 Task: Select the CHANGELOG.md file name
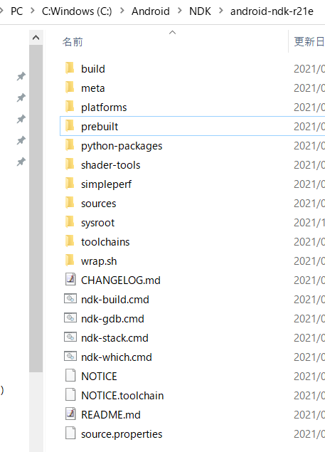click(121, 280)
